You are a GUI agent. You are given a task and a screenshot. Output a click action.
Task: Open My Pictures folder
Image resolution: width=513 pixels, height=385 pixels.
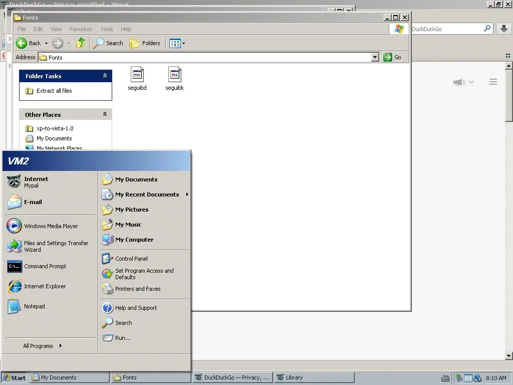click(x=145, y=210)
